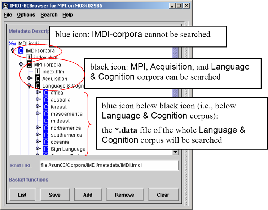Viewport: 268px width, 210px height.
Task: Open the Options menu
Action: [x=26, y=15]
